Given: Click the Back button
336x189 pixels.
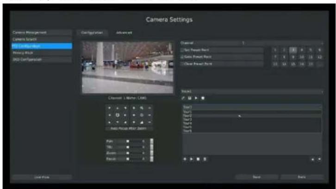Looking at the screenshot, I should [x=302, y=177].
